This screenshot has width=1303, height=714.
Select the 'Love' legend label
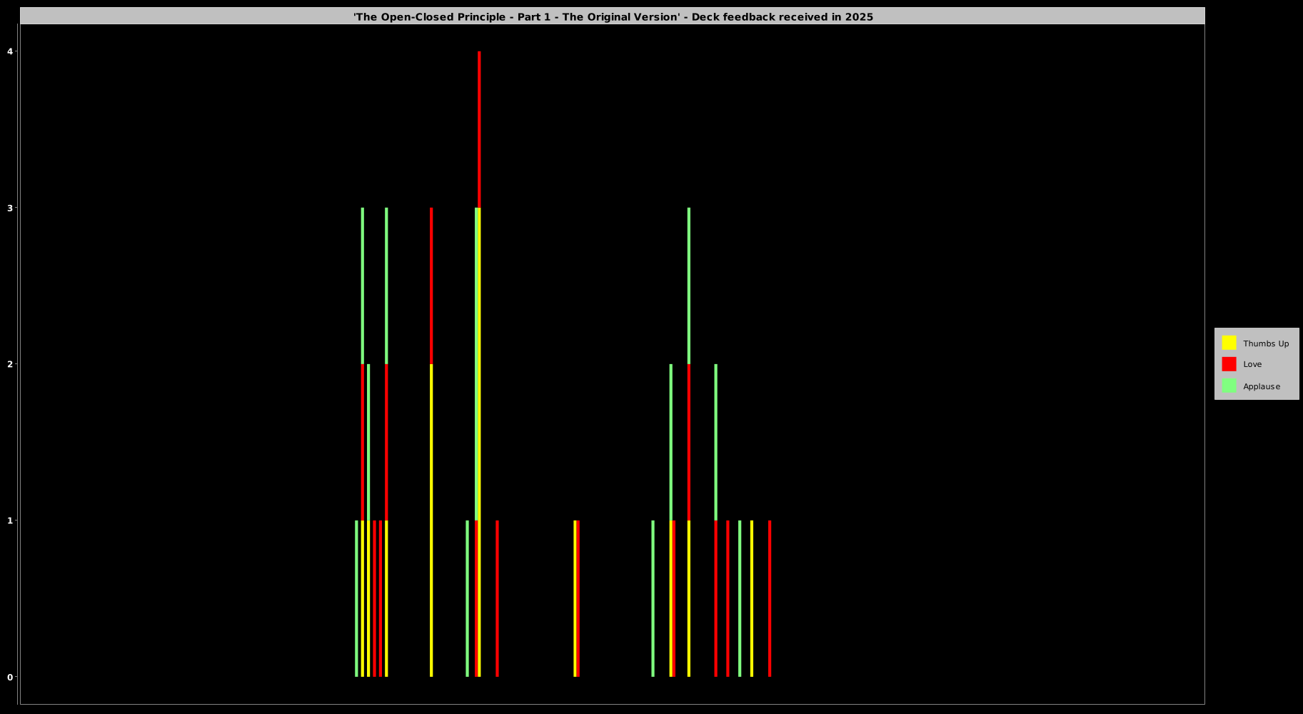coord(1252,364)
